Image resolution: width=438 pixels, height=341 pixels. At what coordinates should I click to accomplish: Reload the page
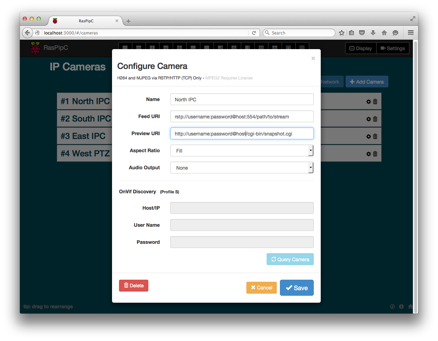tap(254, 33)
